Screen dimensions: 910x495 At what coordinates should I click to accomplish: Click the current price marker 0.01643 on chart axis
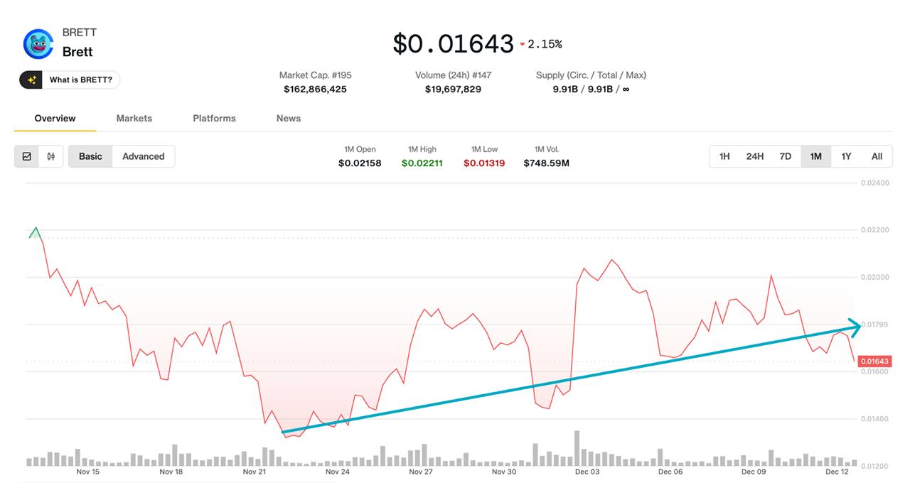[873, 361]
